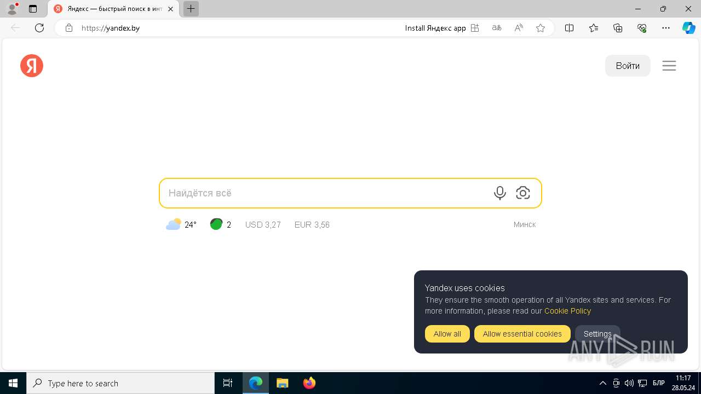Screen dimensions: 701x394
Task: Focus the Найдётся всё search field
Action: [350, 193]
